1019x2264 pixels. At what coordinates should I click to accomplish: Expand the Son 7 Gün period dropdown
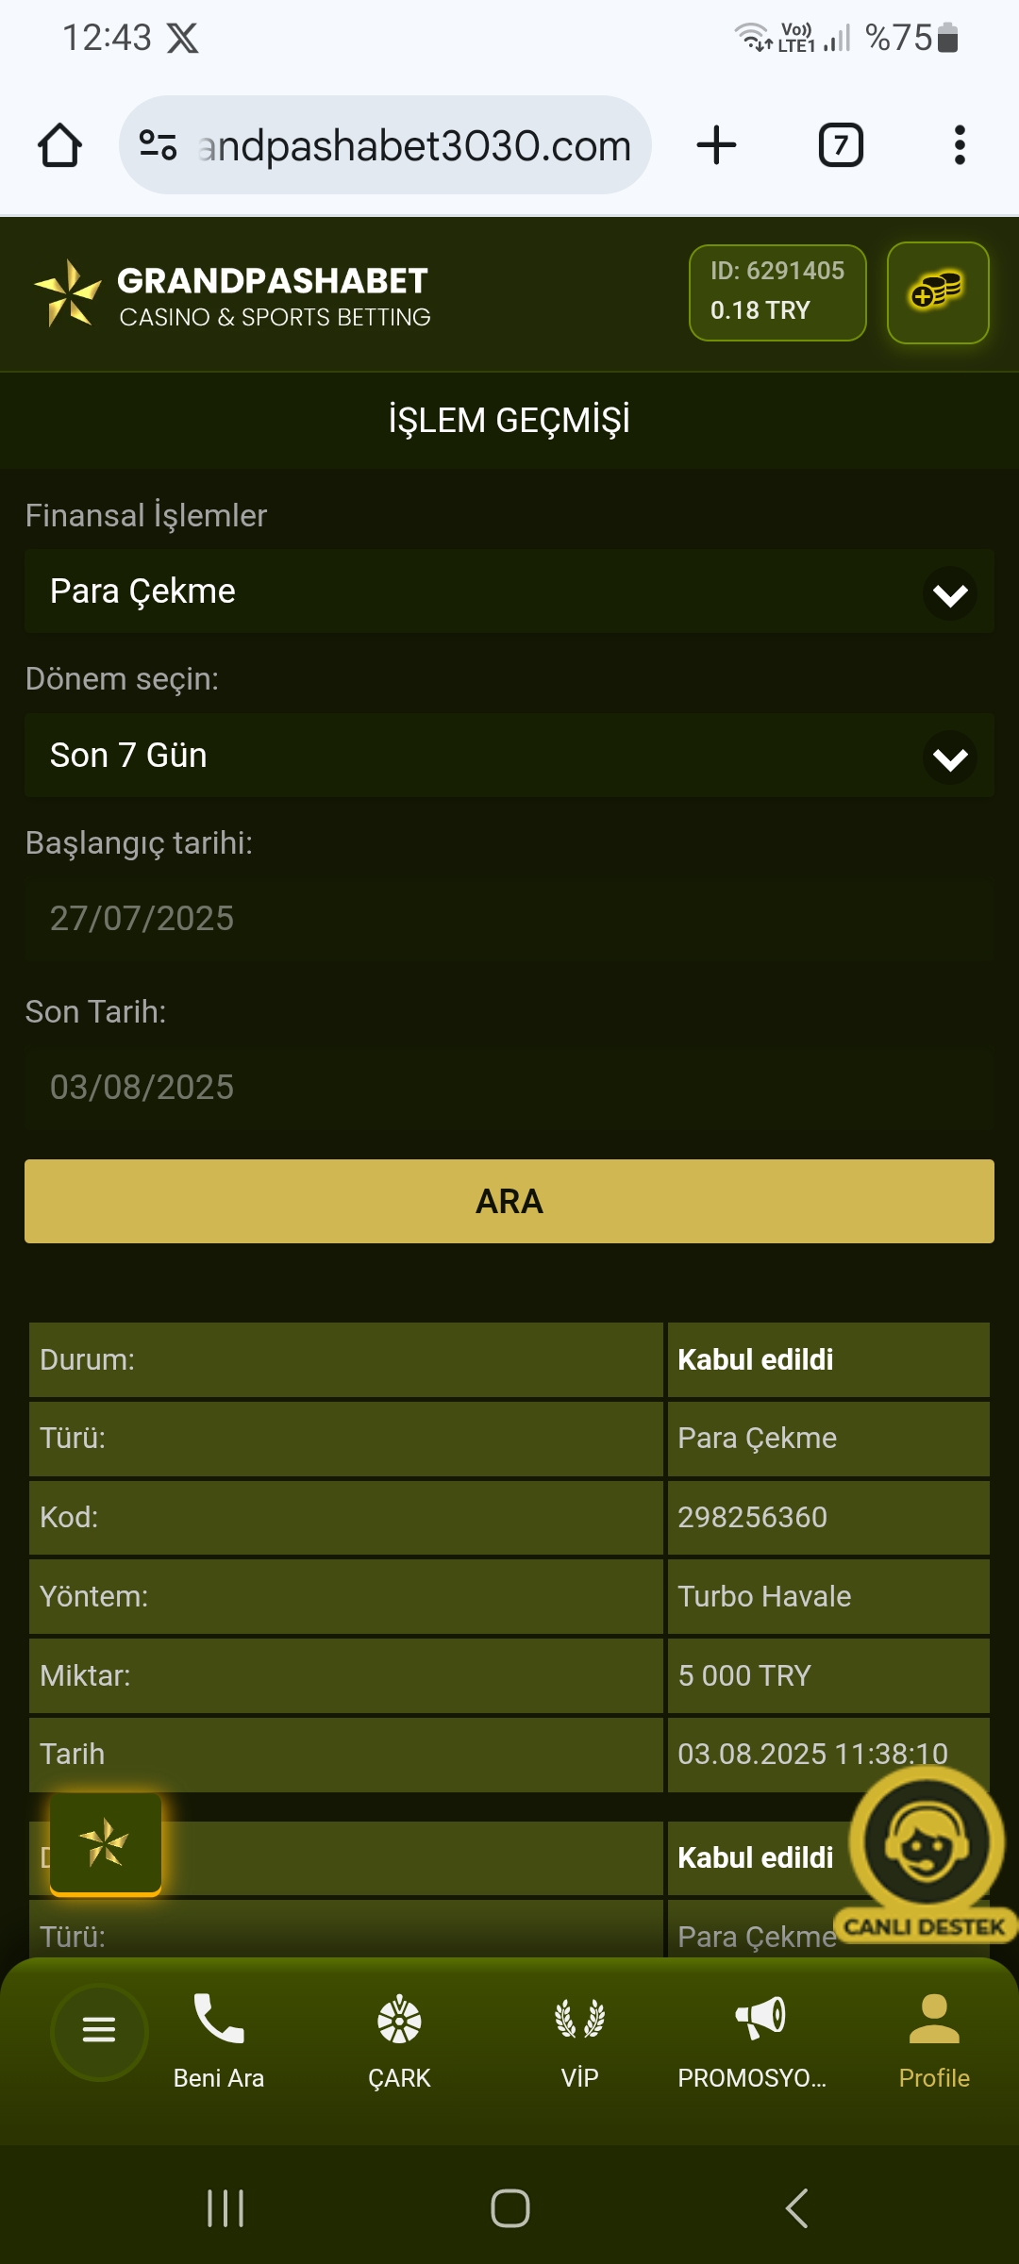tap(509, 756)
